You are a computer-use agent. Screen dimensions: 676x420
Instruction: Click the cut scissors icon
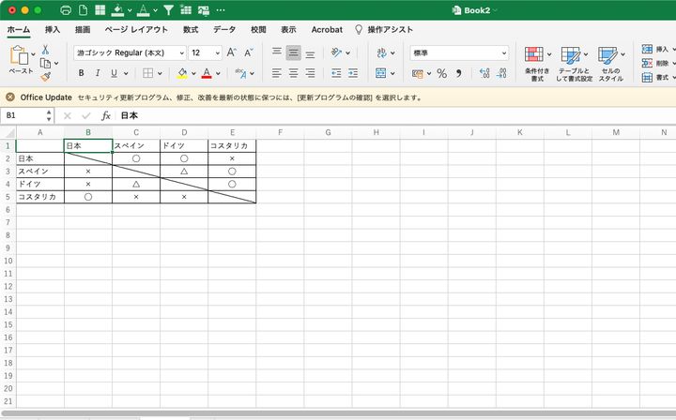click(44, 50)
